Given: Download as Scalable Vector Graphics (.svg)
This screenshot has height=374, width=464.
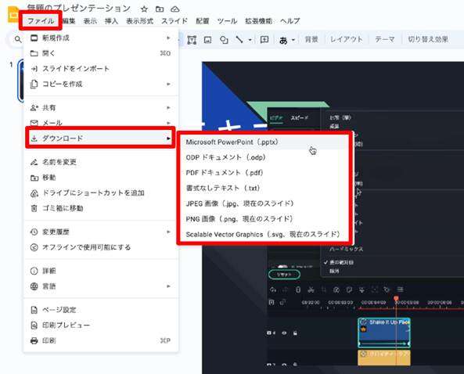Looking at the screenshot, I should click(264, 235).
